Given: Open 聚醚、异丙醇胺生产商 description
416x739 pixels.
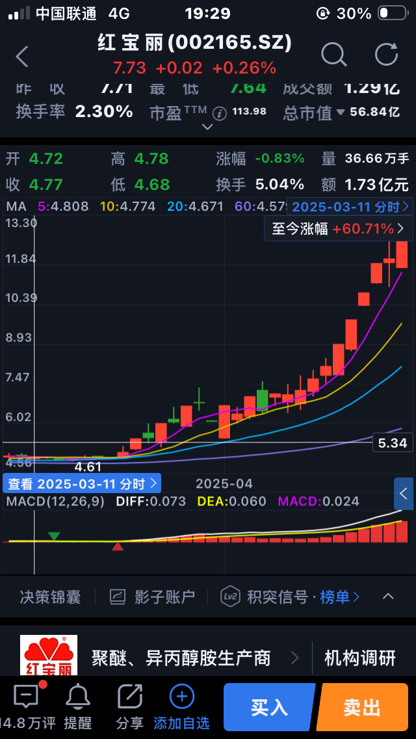Looking at the screenshot, I should click(181, 658).
